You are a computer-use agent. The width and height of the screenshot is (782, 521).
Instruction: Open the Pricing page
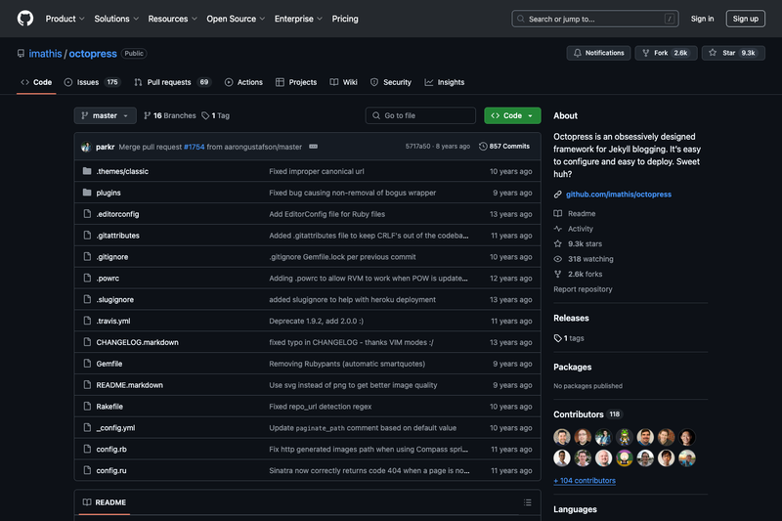tap(345, 19)
